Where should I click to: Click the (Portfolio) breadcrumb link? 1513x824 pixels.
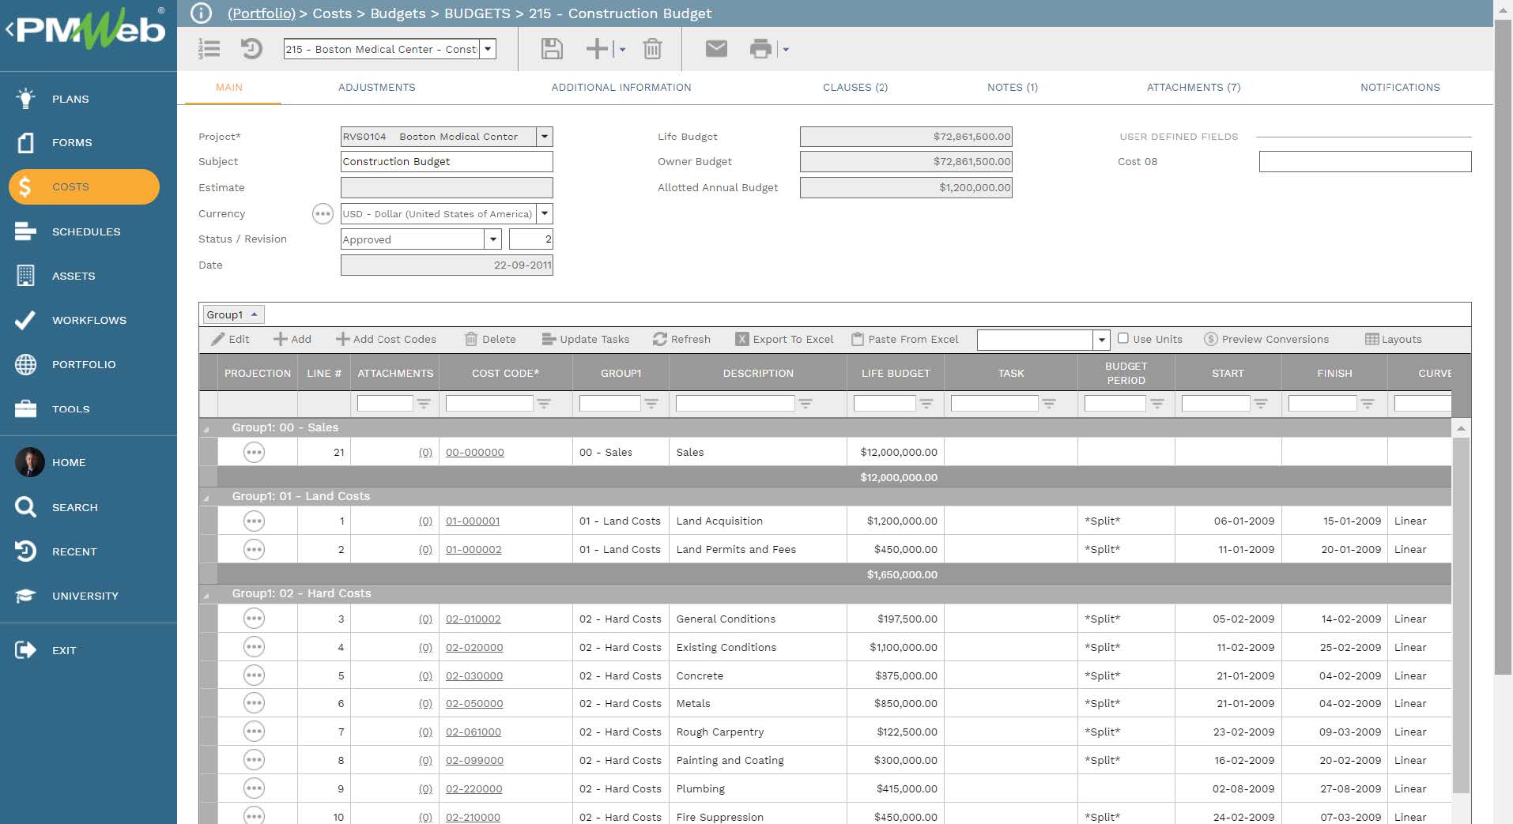pyautogui.click(x=261, y=13)
